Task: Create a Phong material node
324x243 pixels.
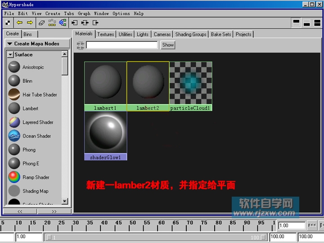Action: (x=22, y=149)
